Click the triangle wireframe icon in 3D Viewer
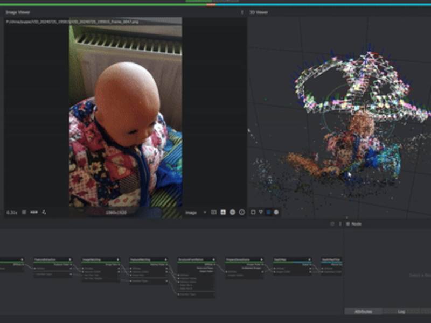 coord(261,212)
